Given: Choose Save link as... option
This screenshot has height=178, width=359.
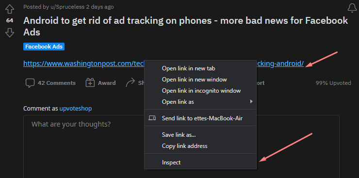Looking at the screenshot, I should coord(179,135).
